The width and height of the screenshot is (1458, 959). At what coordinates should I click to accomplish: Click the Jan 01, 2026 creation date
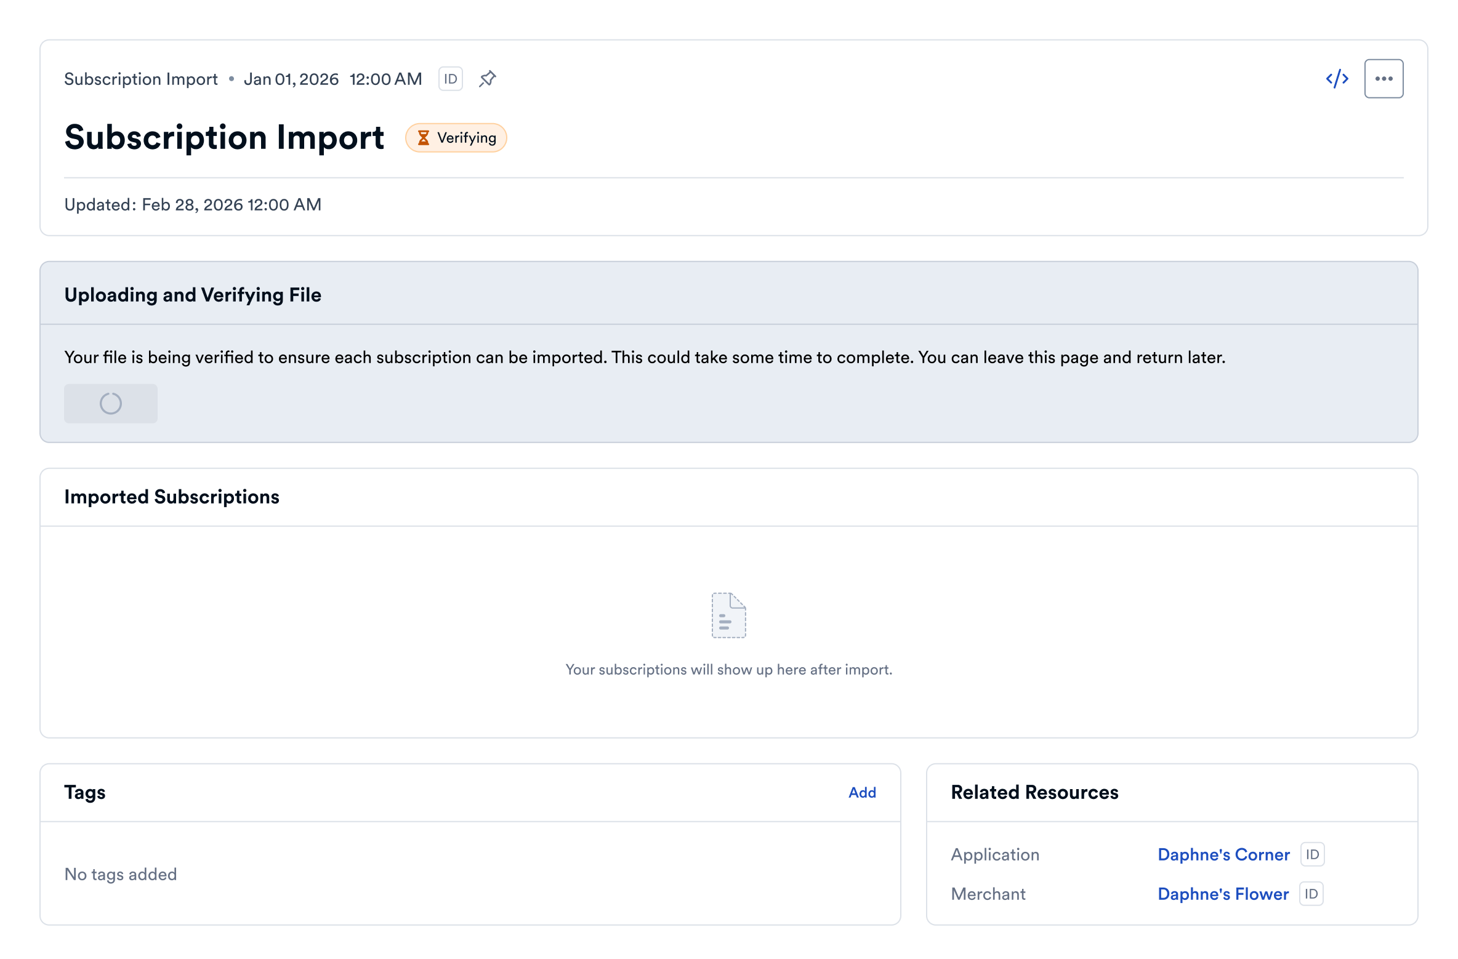click(291, 79)
